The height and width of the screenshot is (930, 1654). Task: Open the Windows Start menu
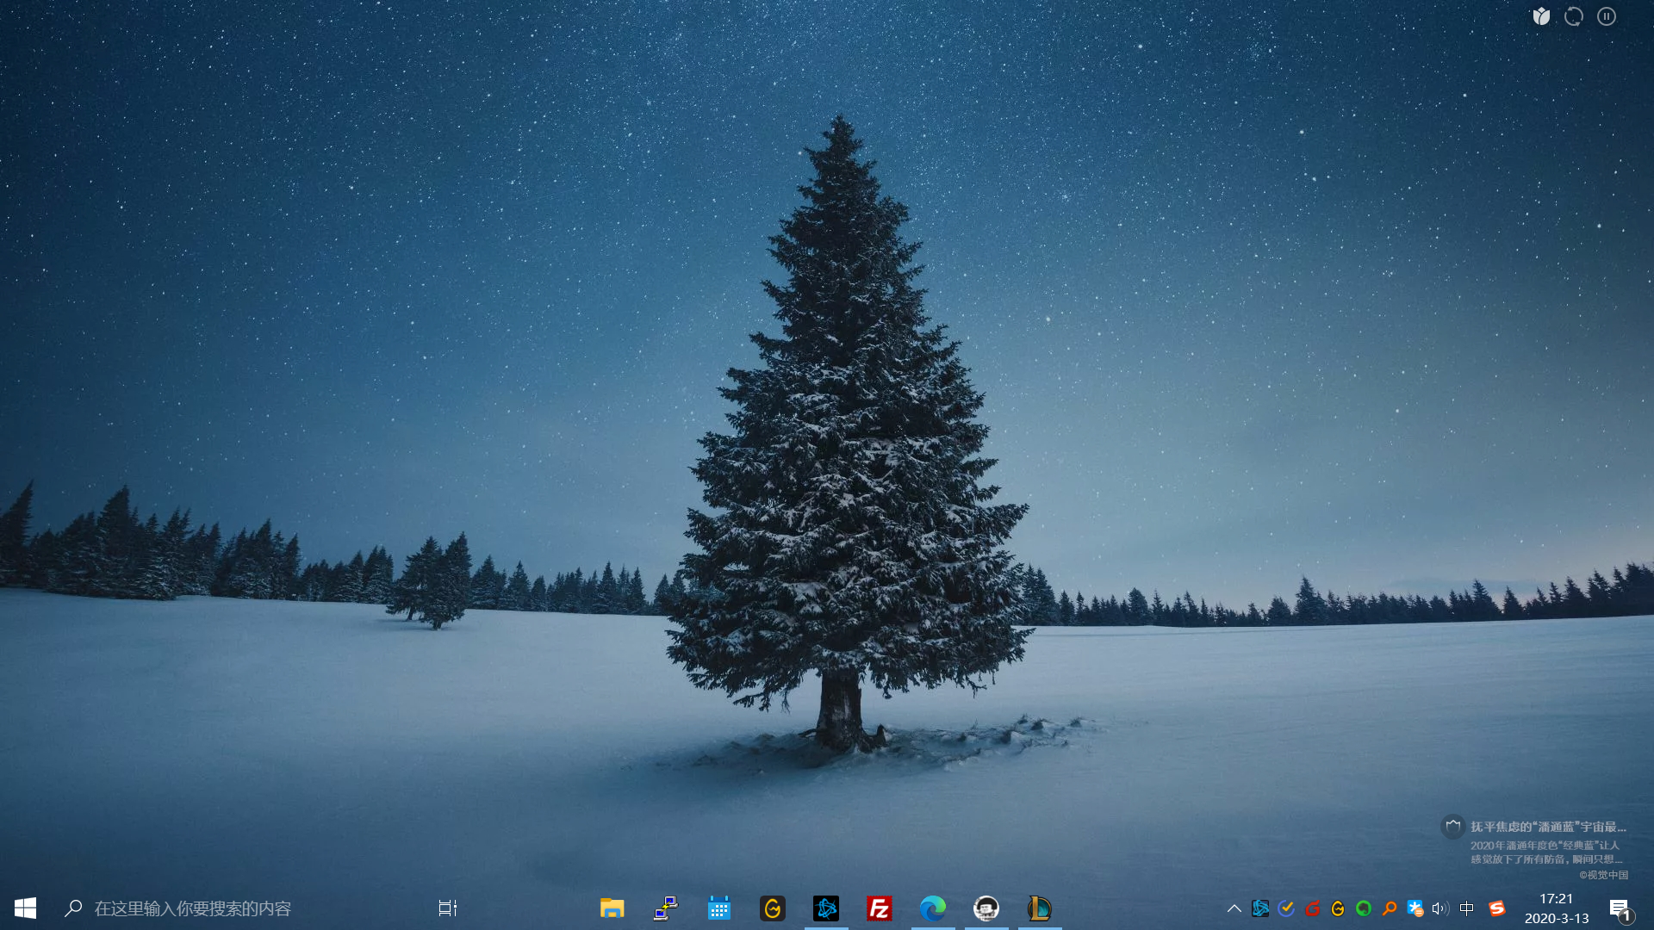pos(25,908)
